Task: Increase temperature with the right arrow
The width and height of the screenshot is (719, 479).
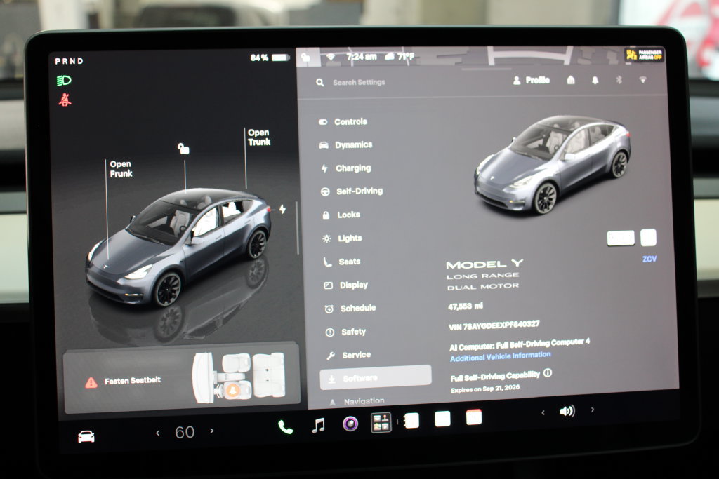Action: [212, 431]
